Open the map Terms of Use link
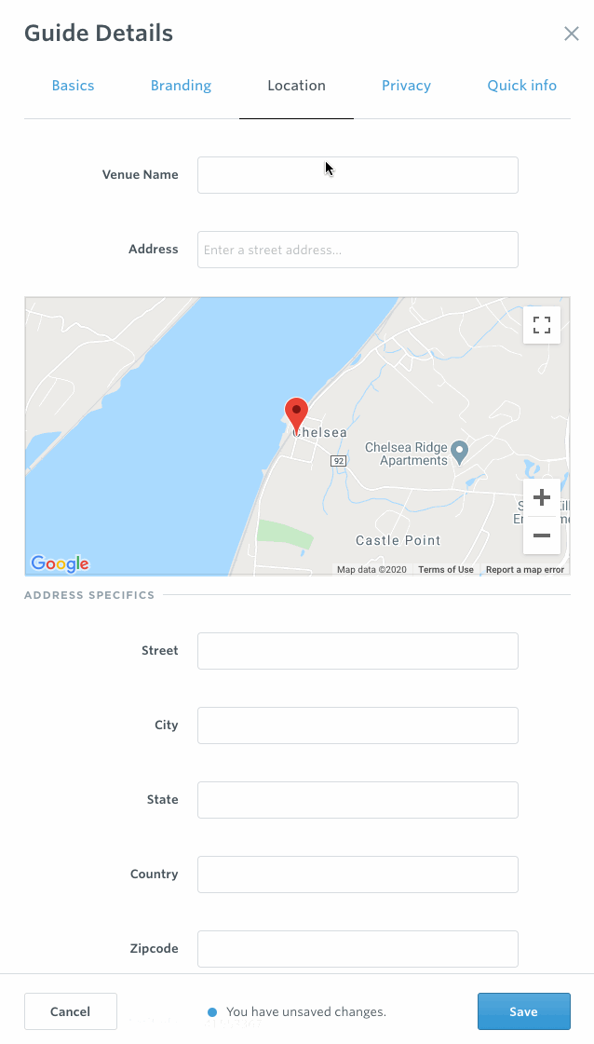The height and width of the screenshot is (1044, 594). pyautogui.click(x=445, y=569)
